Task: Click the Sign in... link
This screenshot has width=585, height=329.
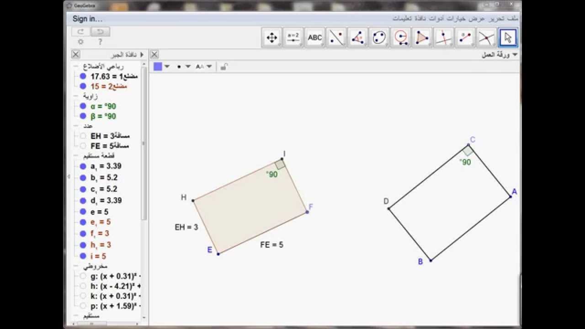Action: [87, 19]
